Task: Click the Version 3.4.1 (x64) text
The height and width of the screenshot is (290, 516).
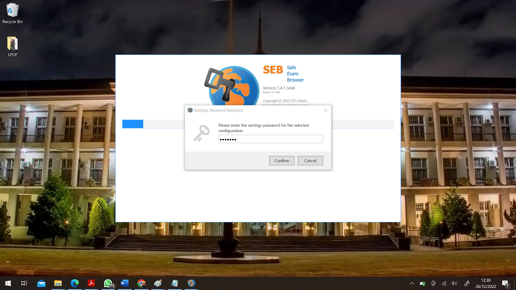Action: tap(279, 88)
